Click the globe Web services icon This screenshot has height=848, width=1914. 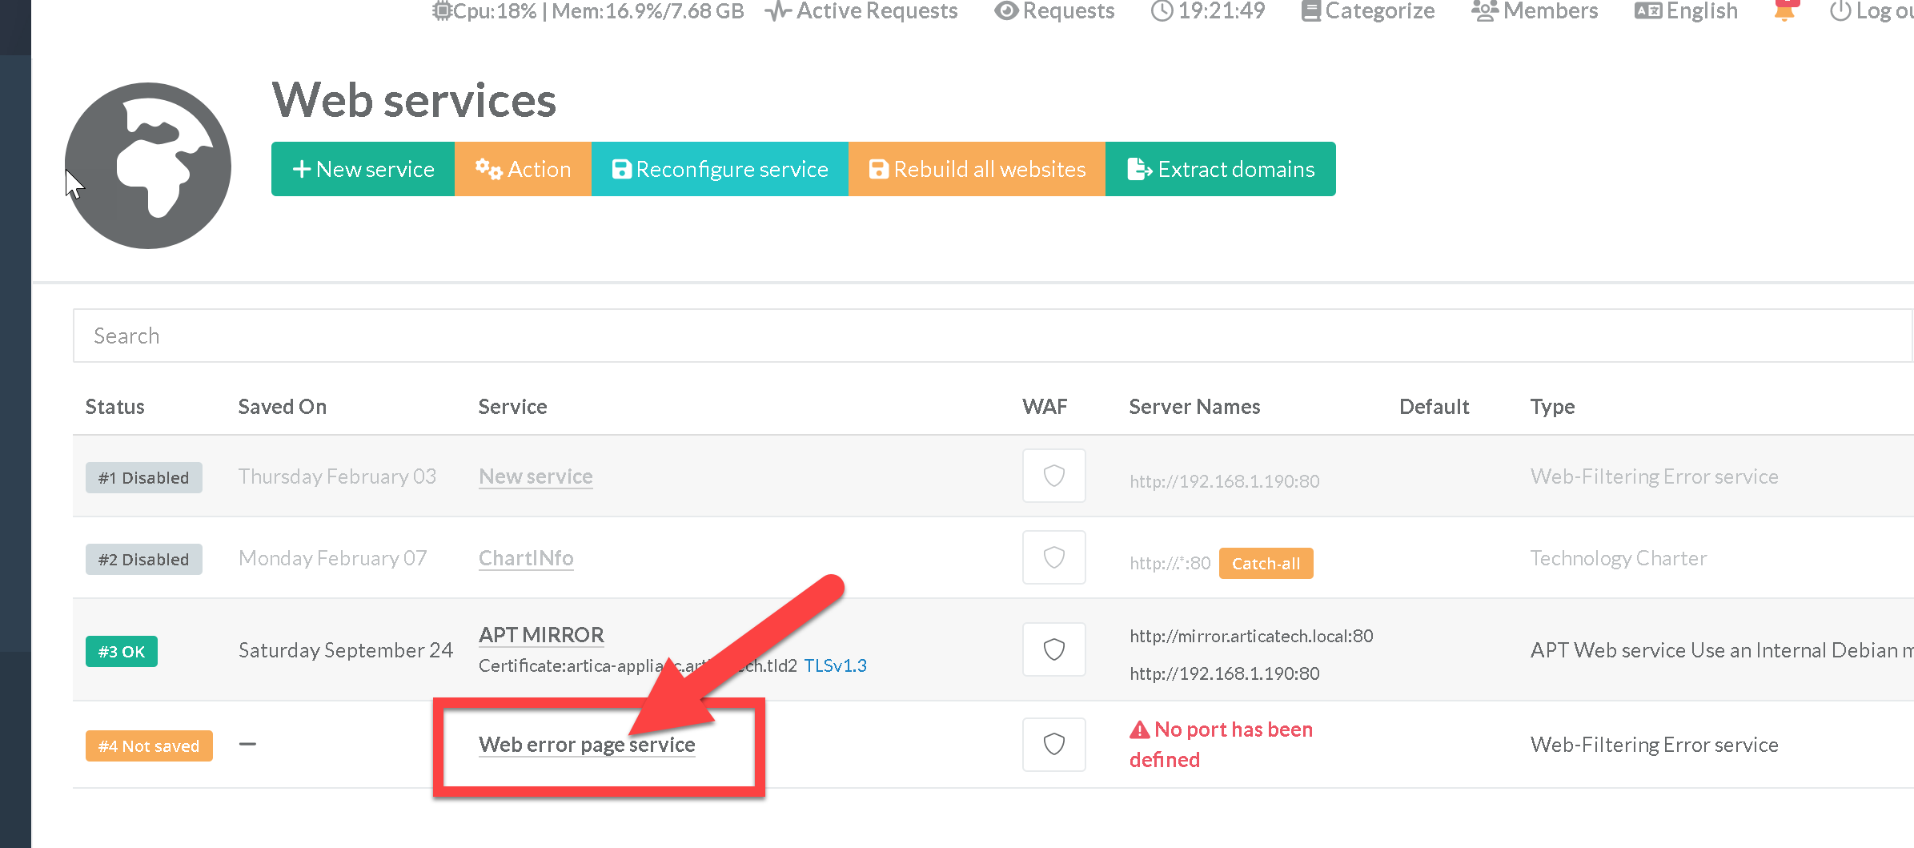pyautogui.click(x=148, y=166)
